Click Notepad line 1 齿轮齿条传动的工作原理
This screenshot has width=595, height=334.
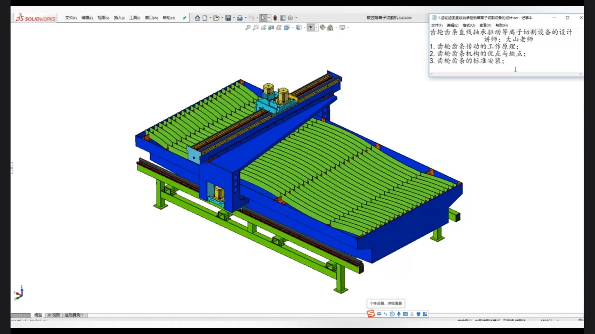coord(474,47)
